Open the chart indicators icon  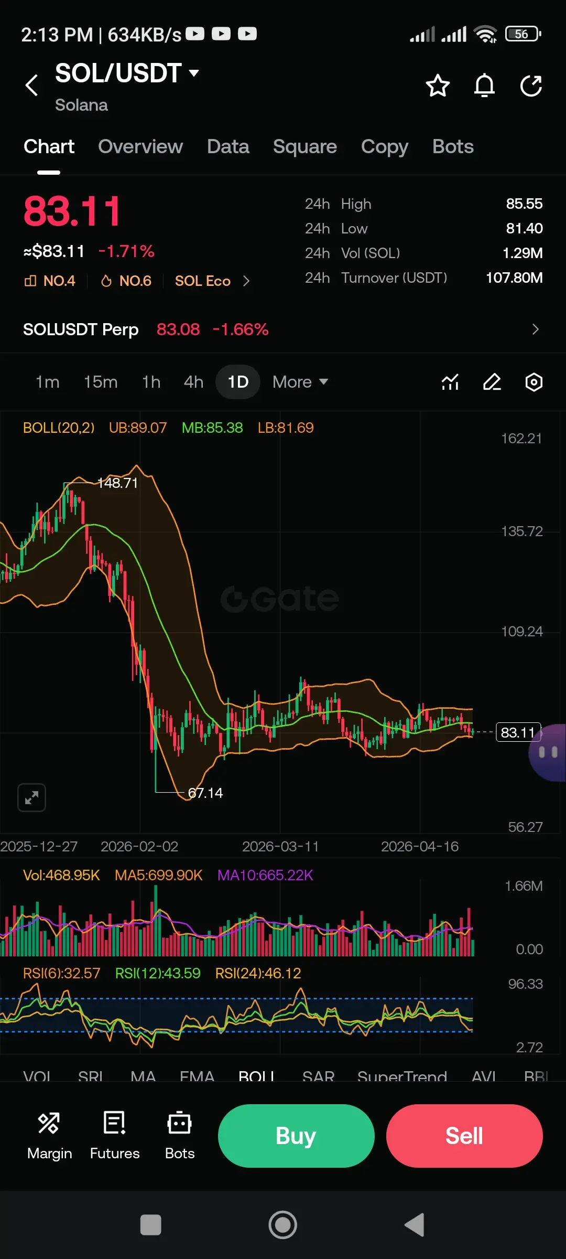pos(450,382)
